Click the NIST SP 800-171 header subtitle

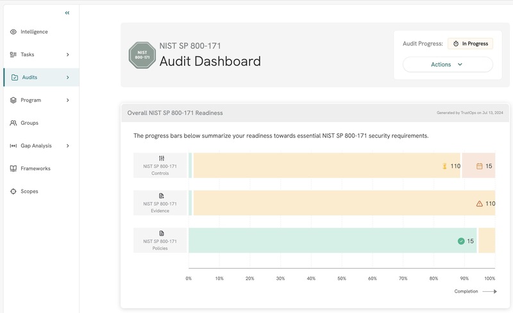190,45
